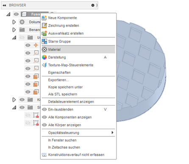The image size is (189, 164).
Task: Click In Fenster suchen
Action: 78,140
